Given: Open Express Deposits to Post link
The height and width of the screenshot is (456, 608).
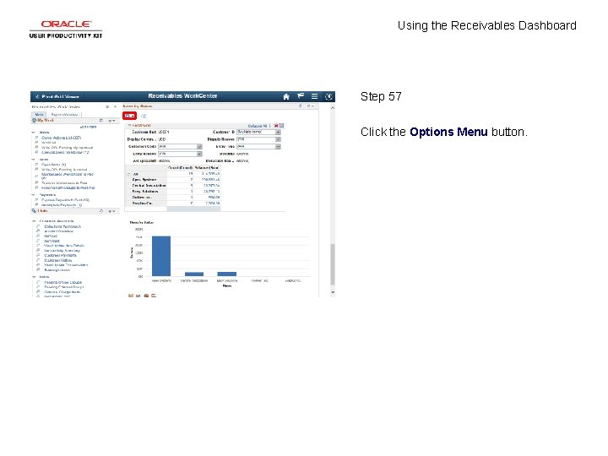Looking at the screenshot, I should (x=66, y=200).
